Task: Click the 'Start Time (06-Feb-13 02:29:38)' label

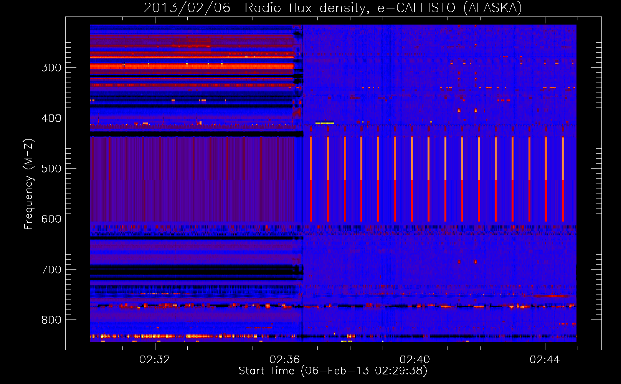Action: (x=333, y=371)
